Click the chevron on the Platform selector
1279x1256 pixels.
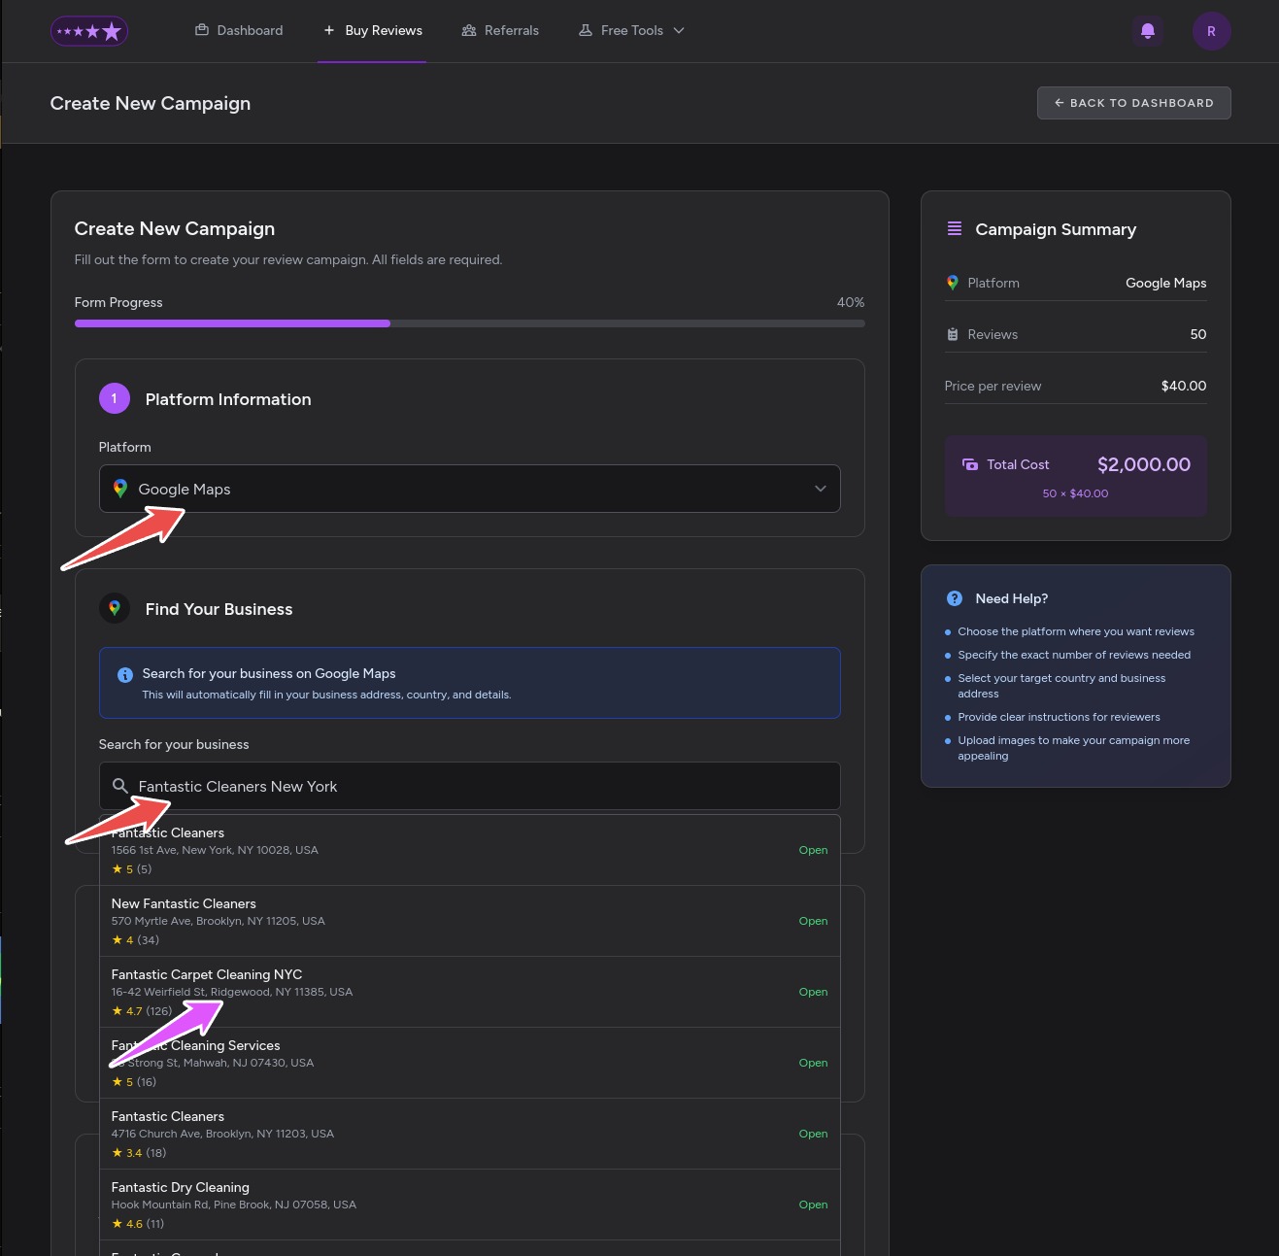[x=820, y=489]
